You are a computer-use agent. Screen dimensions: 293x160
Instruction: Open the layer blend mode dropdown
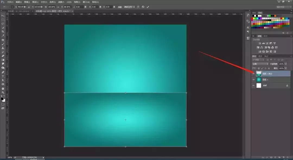pos(260,64)
